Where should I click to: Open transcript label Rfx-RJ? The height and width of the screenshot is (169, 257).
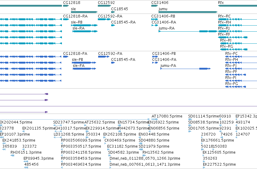coord(223,28)
